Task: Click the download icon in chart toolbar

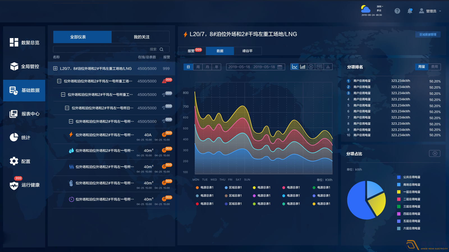Action: coord(328,67)
